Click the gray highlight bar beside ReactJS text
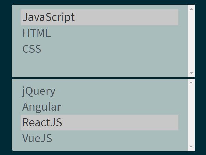 pos(120,122)
